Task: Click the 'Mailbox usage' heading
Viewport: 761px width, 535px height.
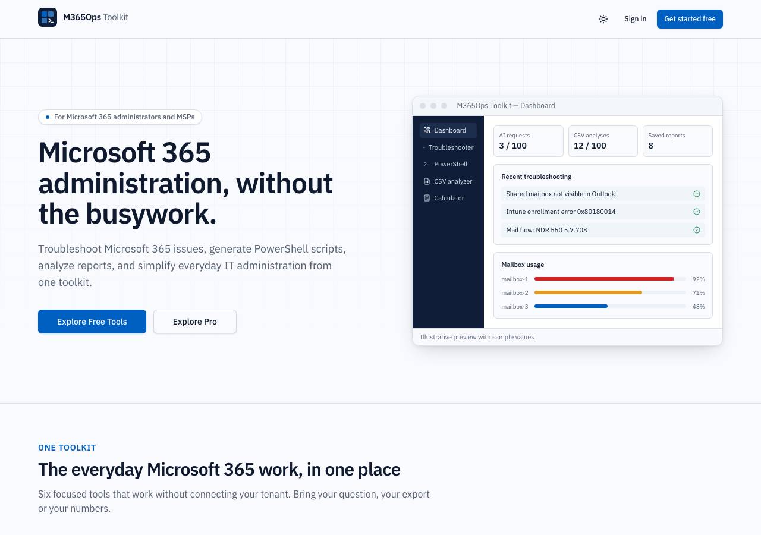Action: click(523, 265)
